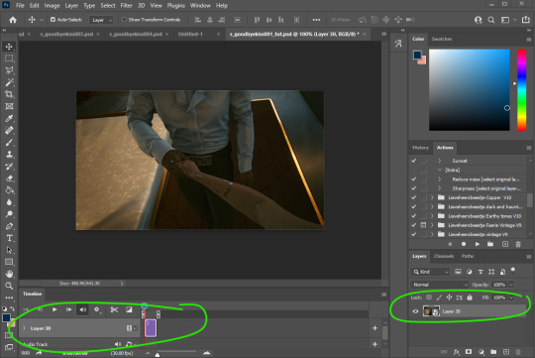Select the Frame tool
The image size is (535, 358).
(x=9, y=106)
